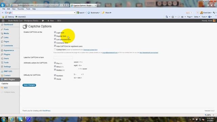Click the Google toolbar wrench icon
Viewport: 217px width, 122px height.
tap(214, 13)
